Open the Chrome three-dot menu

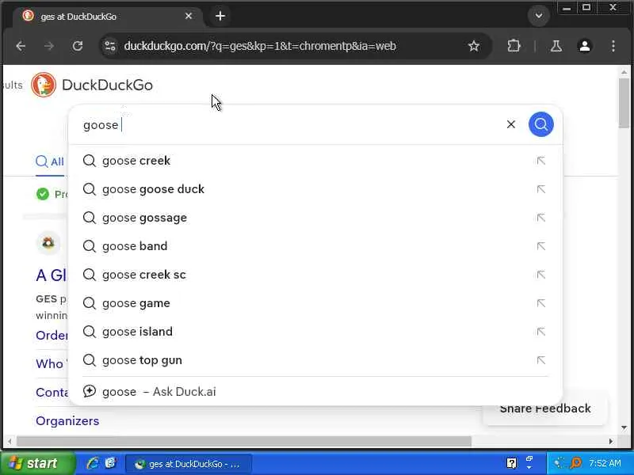tap(613, 46)
